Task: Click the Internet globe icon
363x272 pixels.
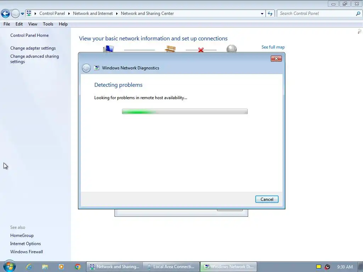Action: [x=231, y=49]
